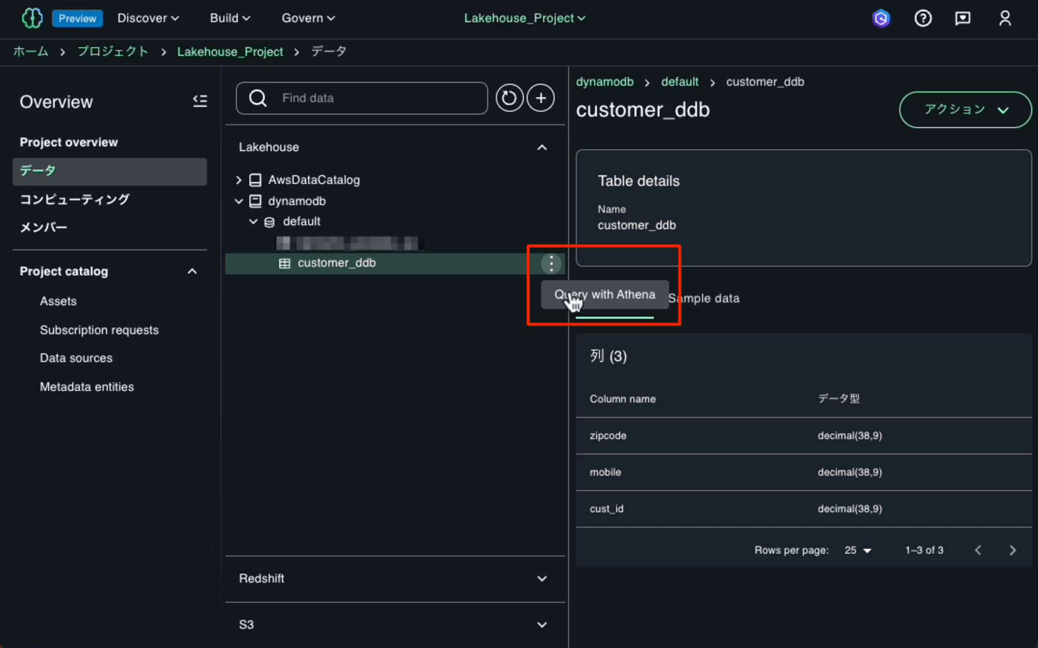Switch to the Sample data tab
1038x648 pixels.
click(704, 298)
